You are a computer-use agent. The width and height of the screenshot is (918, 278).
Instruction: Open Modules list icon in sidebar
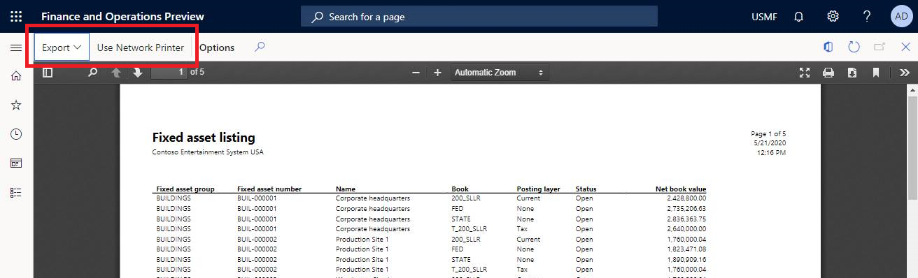point(16,192)
